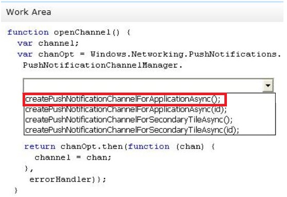The image size is (287, 197).
Task: Pick createPushNotificationChannelForSecondaryTileAsync(); option
Action: point(129,120)
